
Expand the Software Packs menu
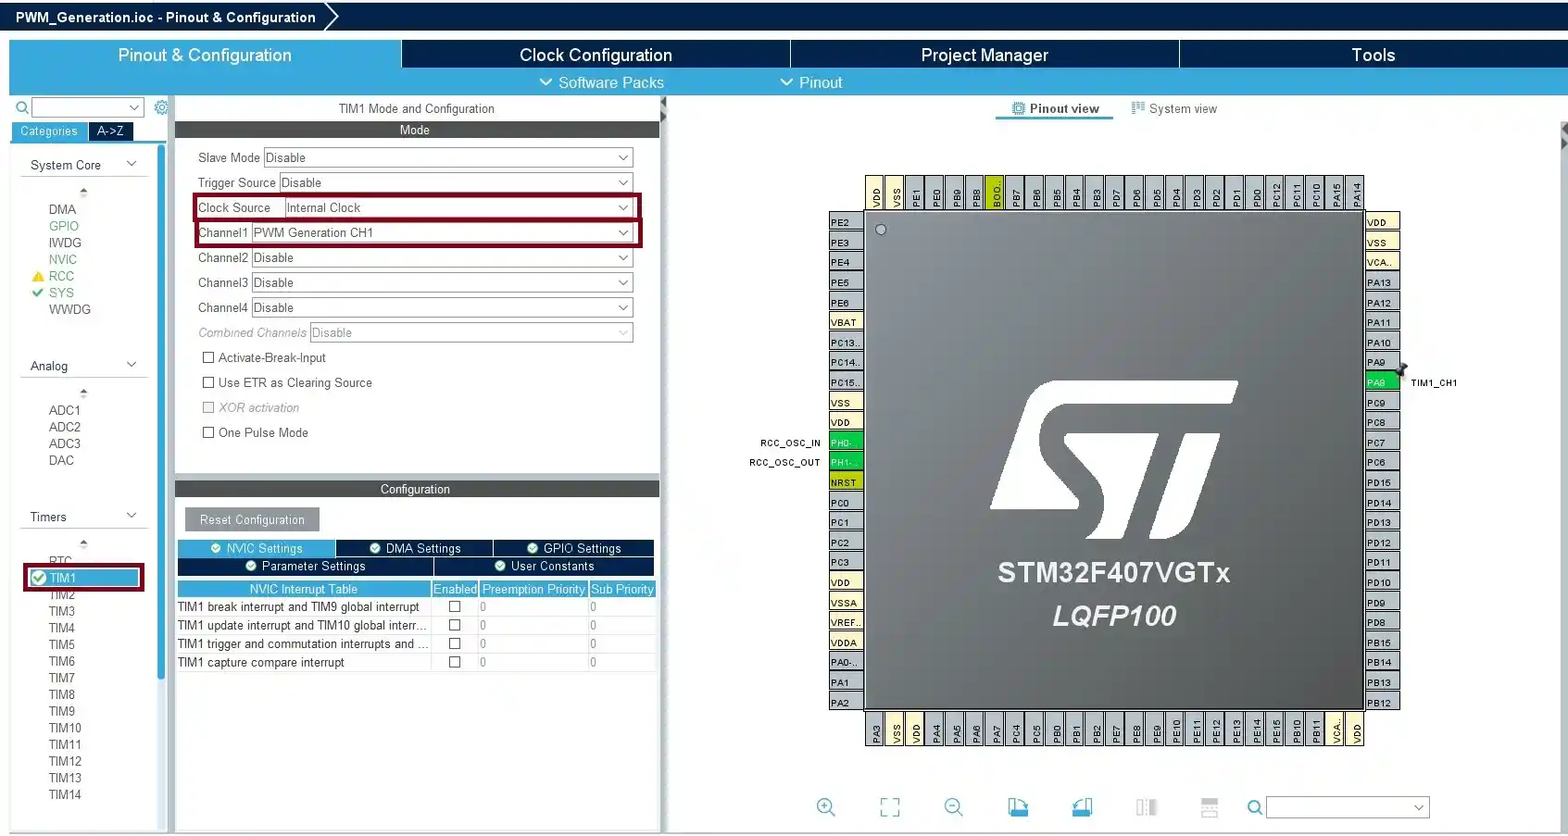click(x=602, y=82)
